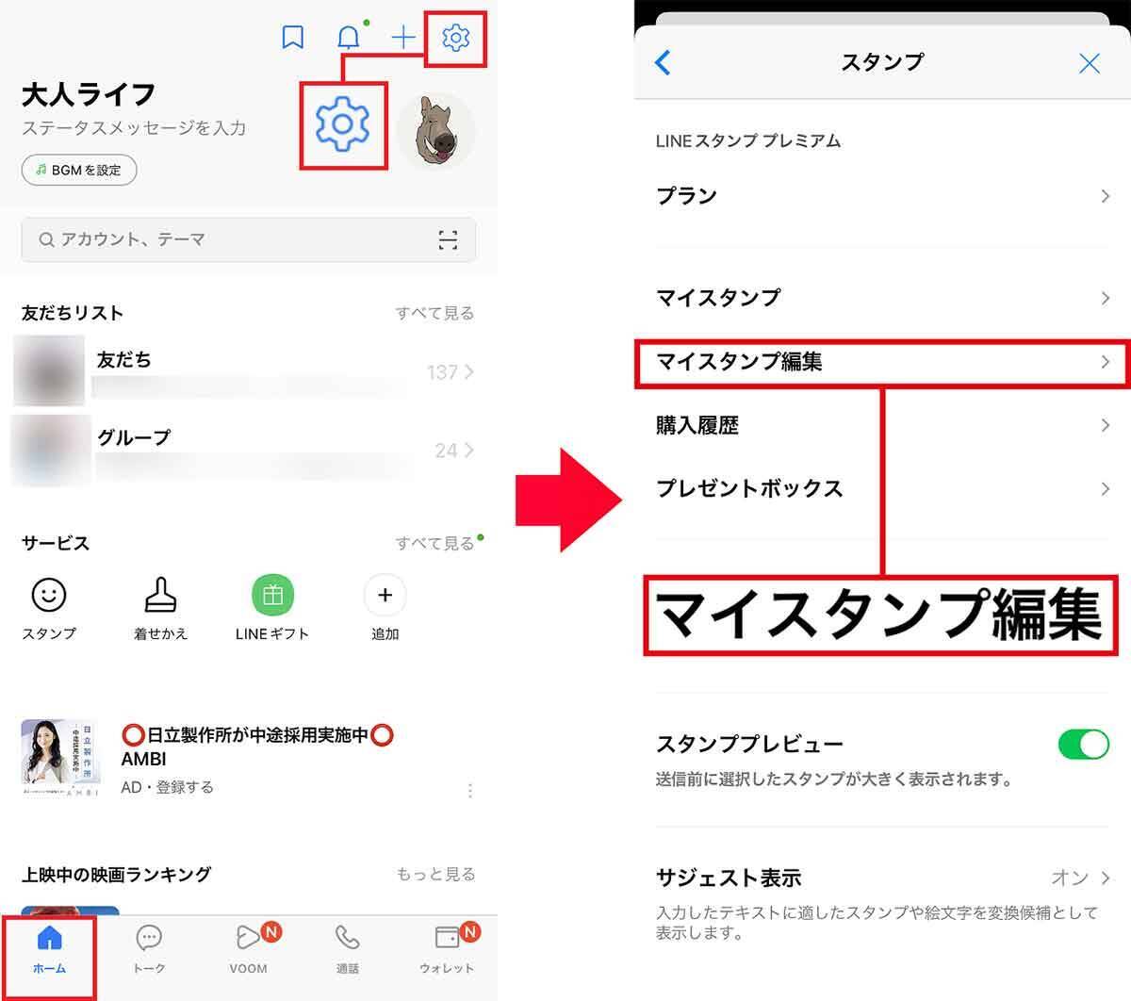The height and width of the screenshot is (1001, 1131).
Task: Open the サジェスト表示 option
Action: click(881, 878)
